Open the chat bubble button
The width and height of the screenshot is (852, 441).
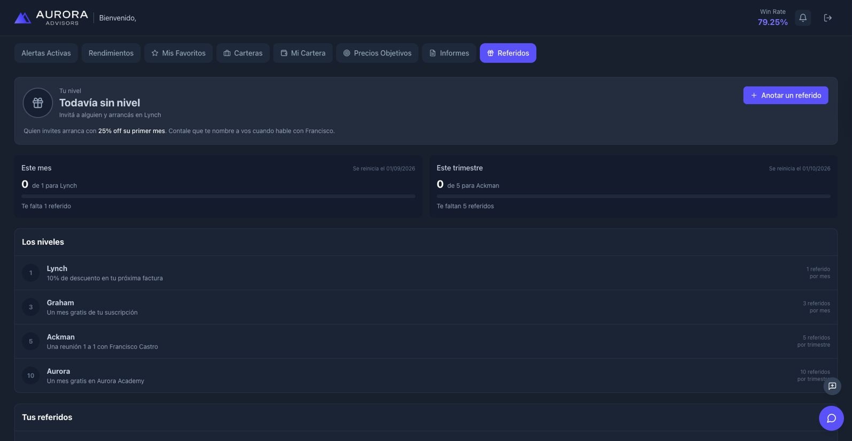pyautogui.click(x=831, y=418)
